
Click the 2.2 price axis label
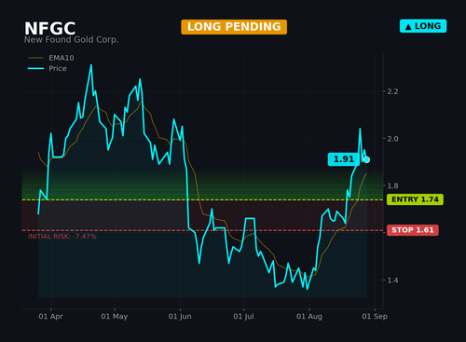point(392,91)
